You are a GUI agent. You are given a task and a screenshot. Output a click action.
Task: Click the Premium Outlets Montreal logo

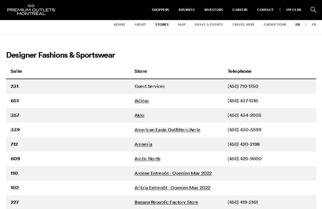32,10
